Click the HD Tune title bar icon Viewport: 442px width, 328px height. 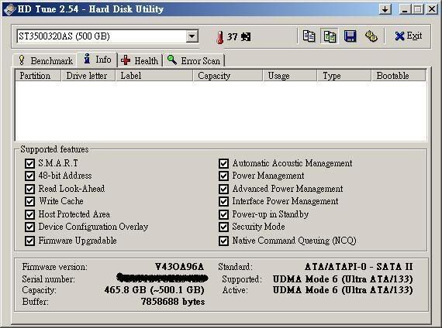point(9,9)
